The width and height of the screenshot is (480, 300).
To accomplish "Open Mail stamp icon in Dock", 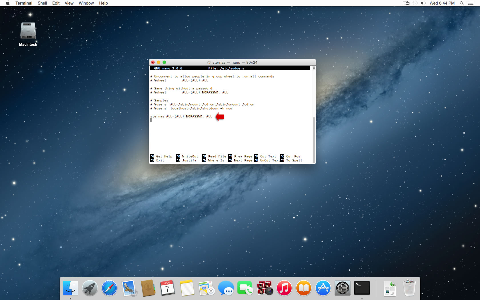I will pyautogui.click(x=129, y=288).
